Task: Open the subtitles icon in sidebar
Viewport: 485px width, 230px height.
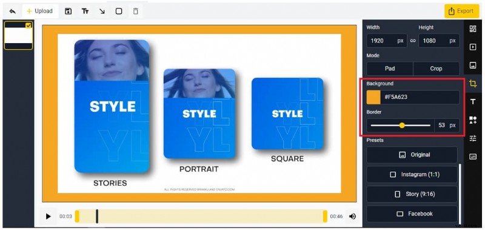Action: (x=473, y=157)
